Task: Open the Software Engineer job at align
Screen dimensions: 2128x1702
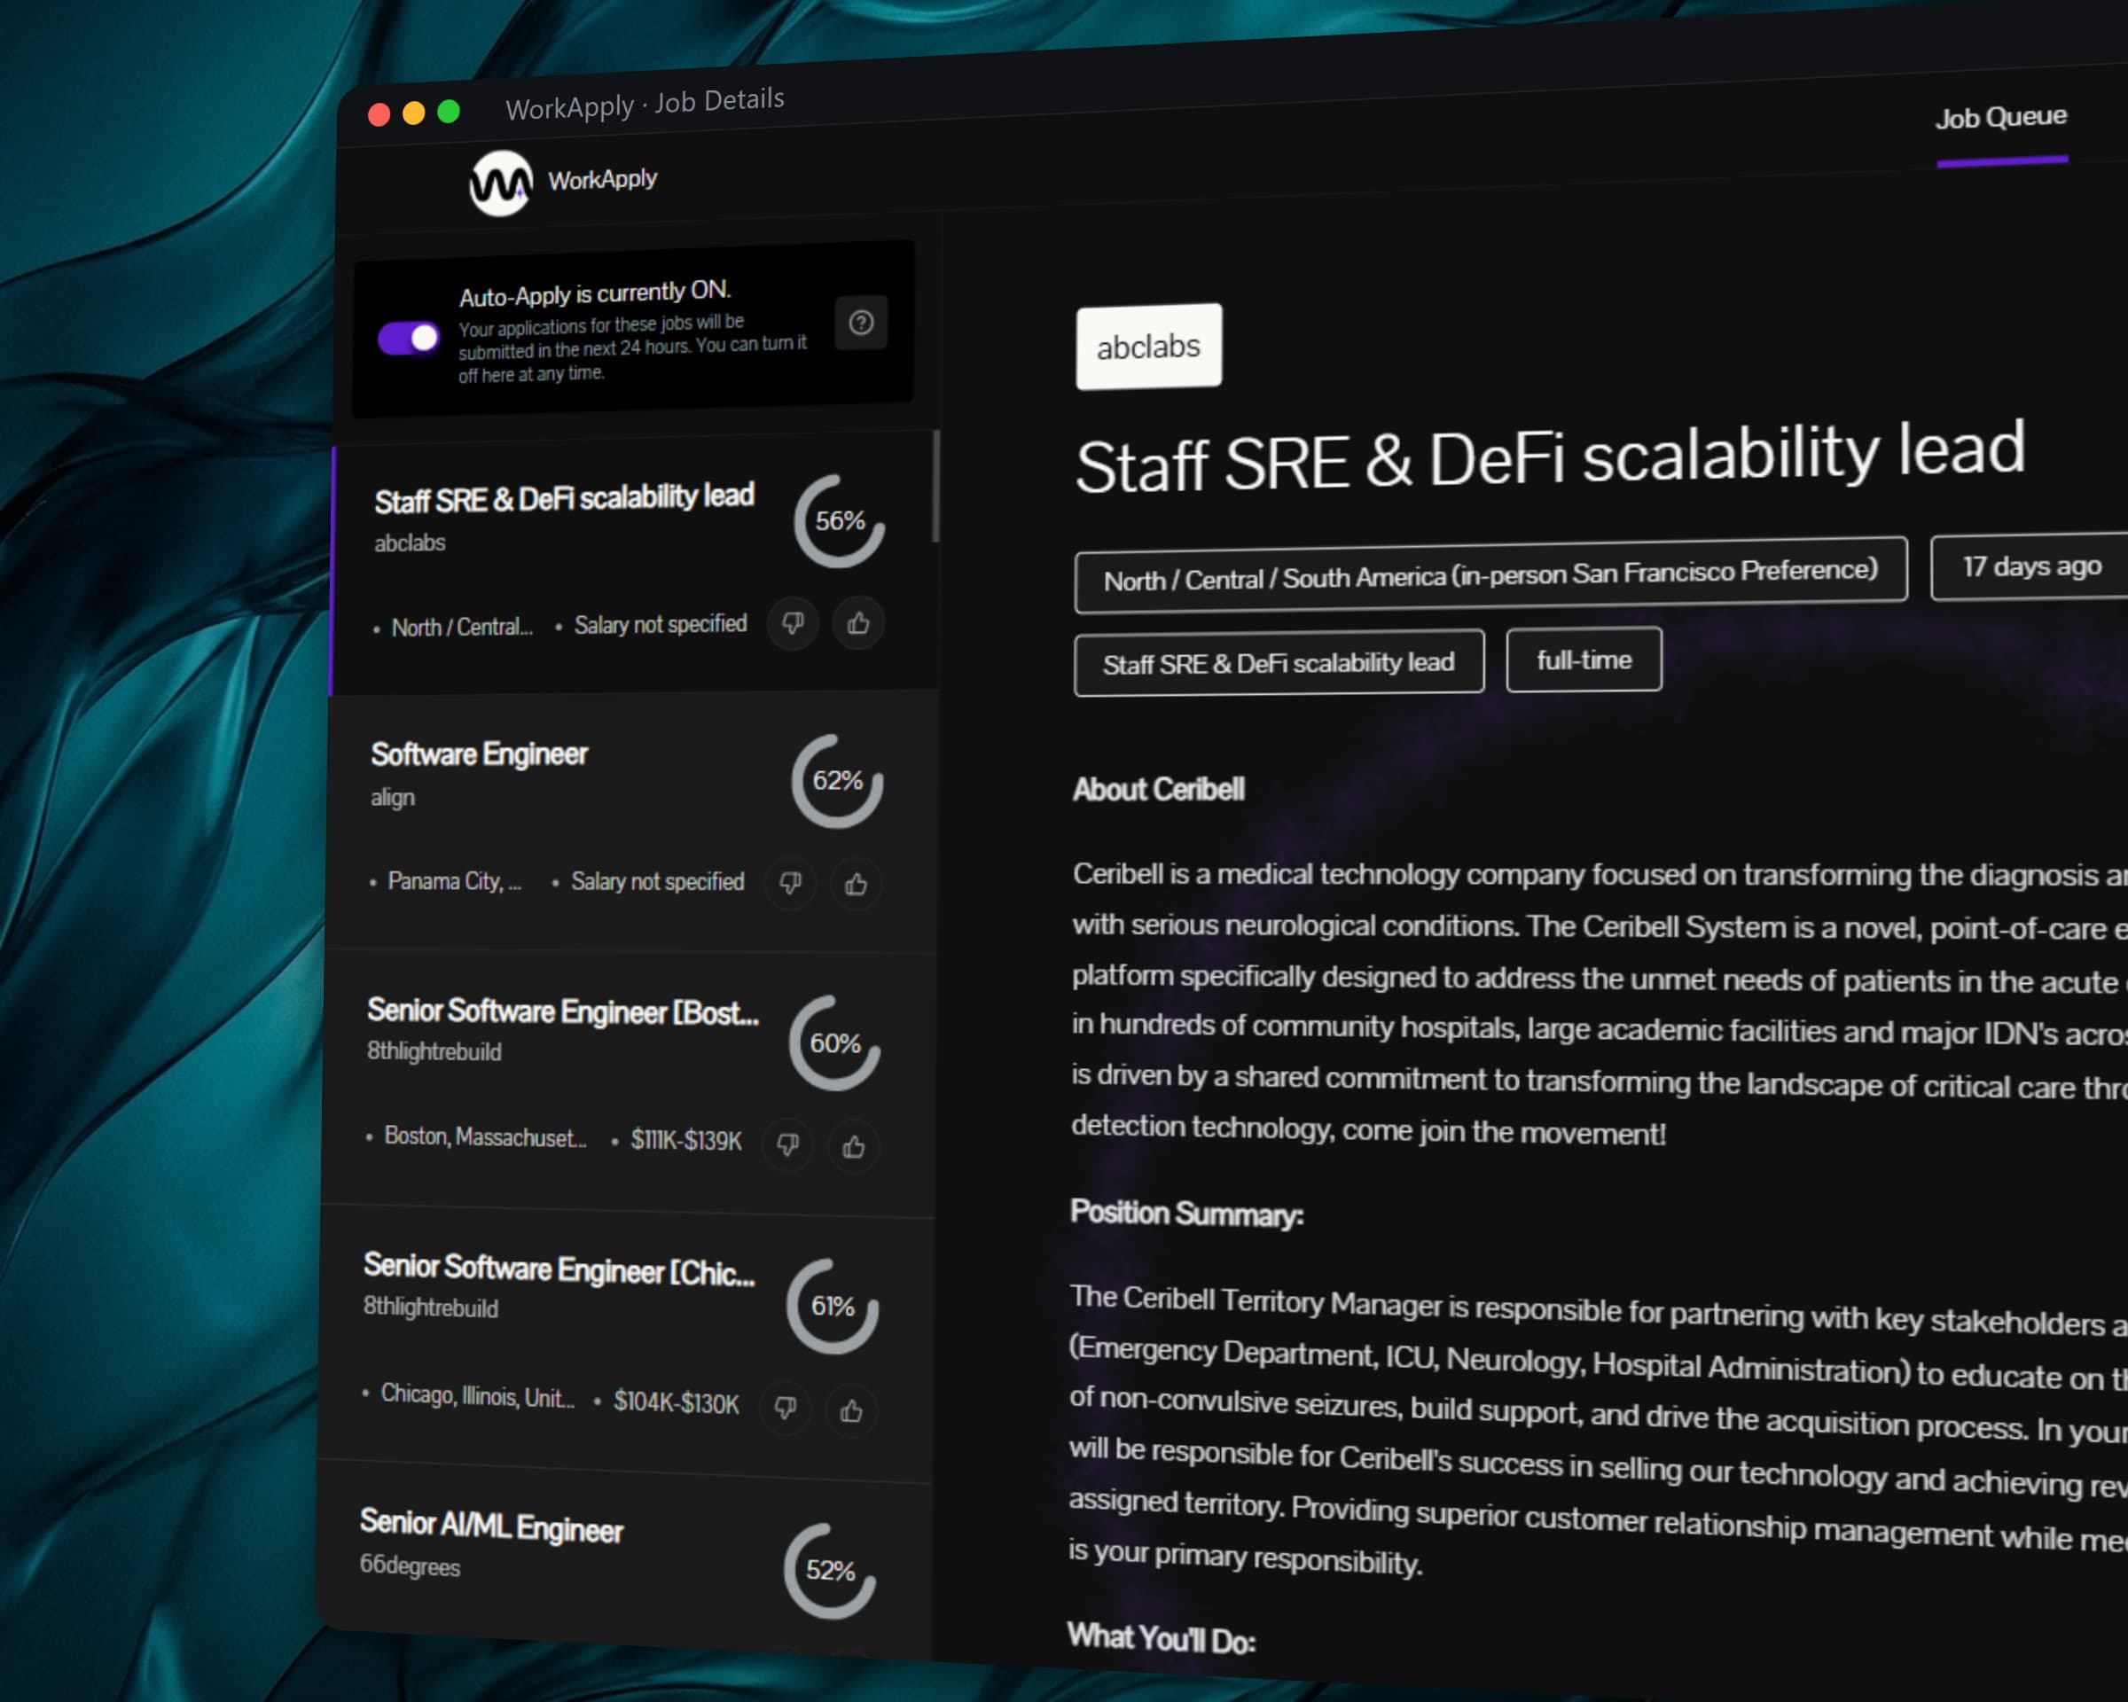Action: pos(631,822)
